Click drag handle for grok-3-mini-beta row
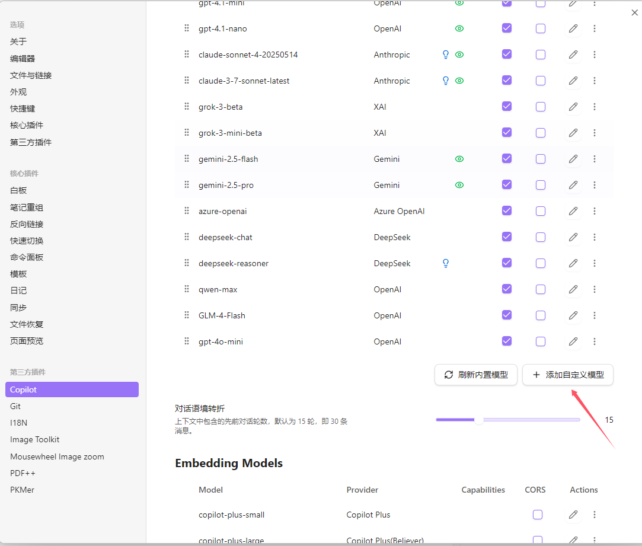 (x=187, y=133)
